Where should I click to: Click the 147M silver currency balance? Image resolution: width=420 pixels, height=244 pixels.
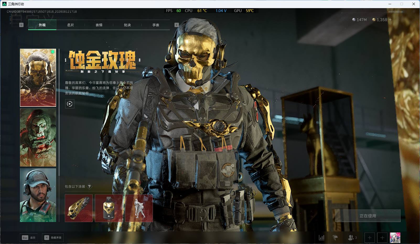[x=359, y=20]
